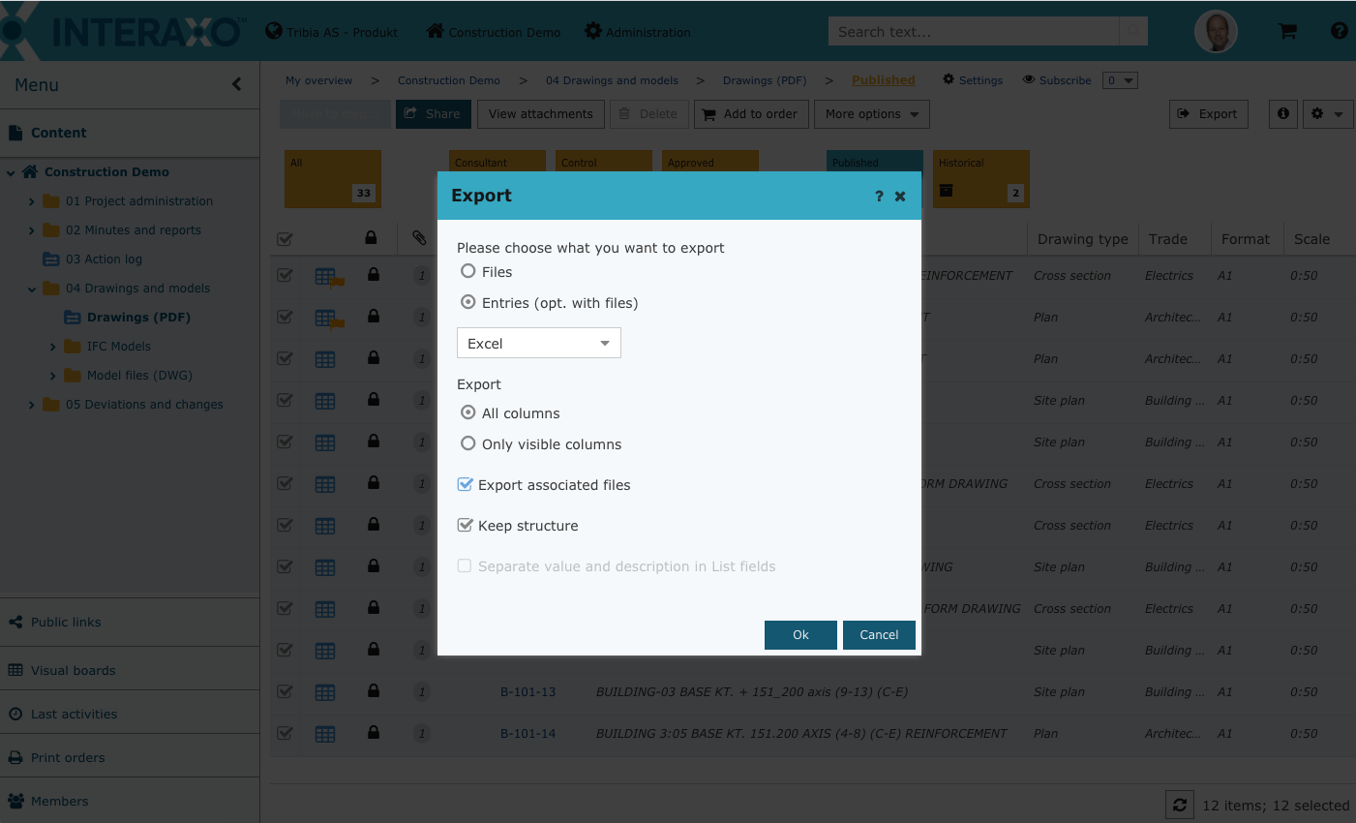Screen dimensions: 1356x823
Task: Select the Files radio button
Action: click(468, 271)
